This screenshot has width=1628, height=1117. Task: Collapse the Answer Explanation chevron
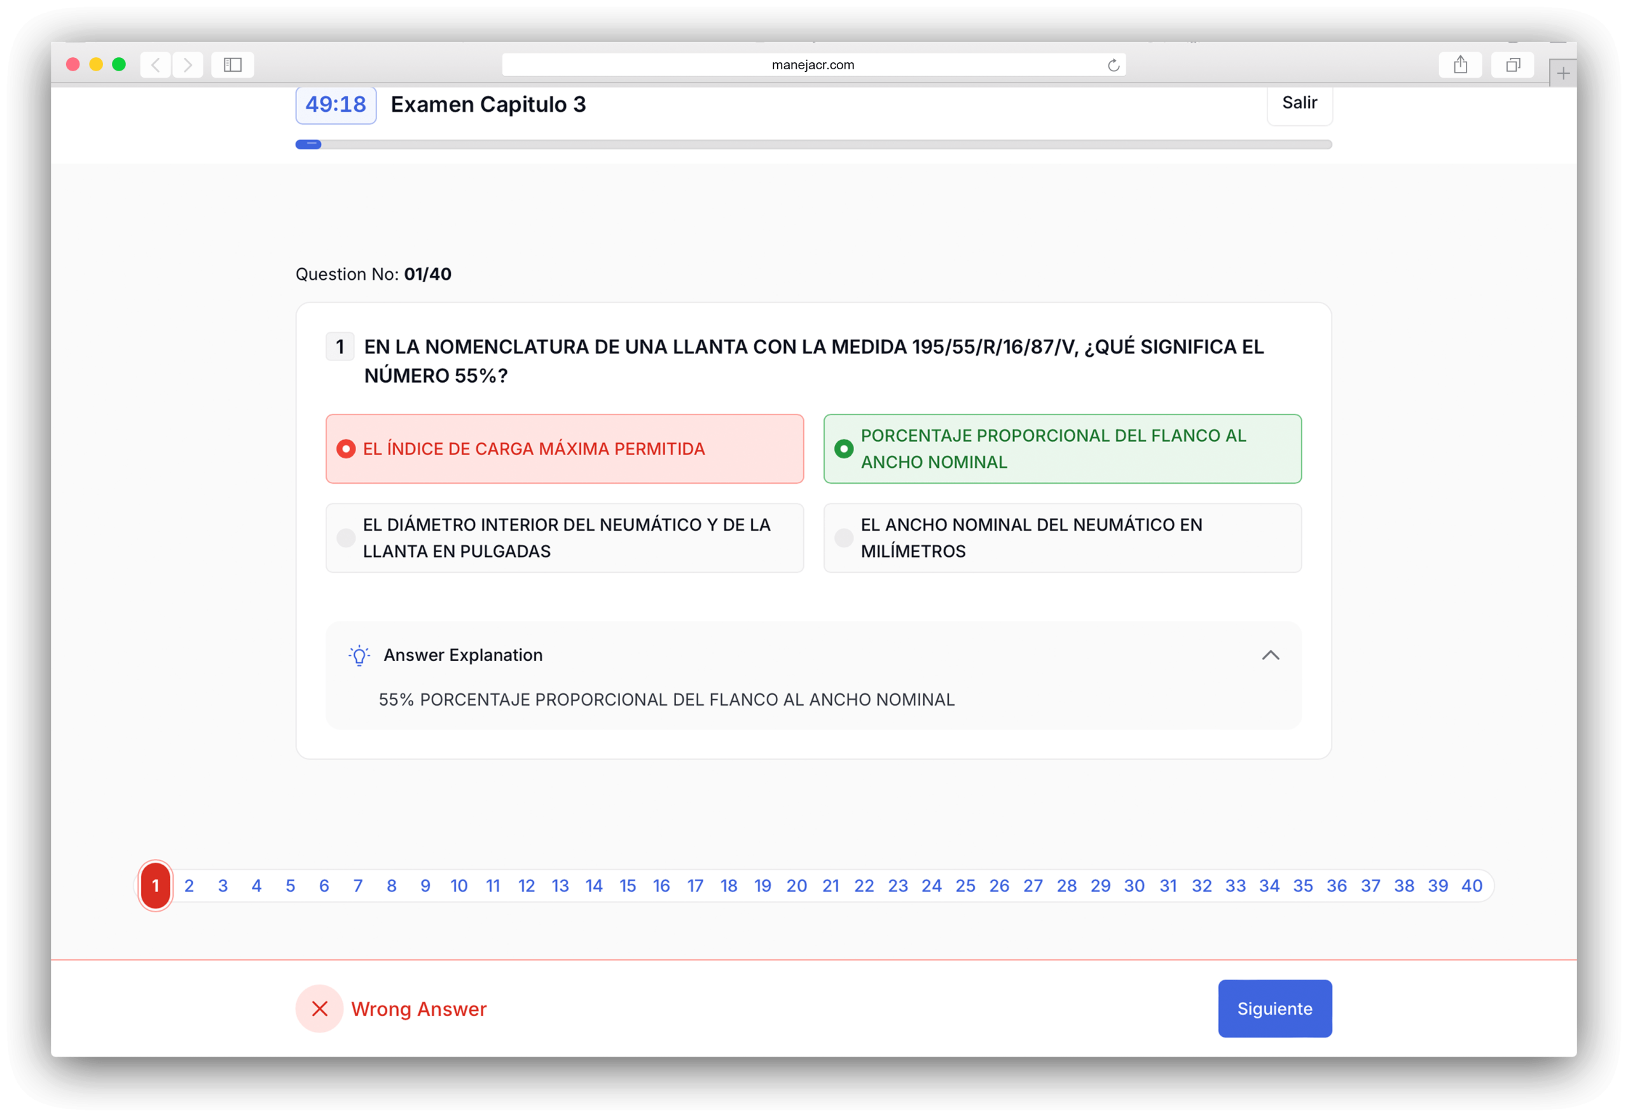pyautogui.click(x=1271, y=655)
